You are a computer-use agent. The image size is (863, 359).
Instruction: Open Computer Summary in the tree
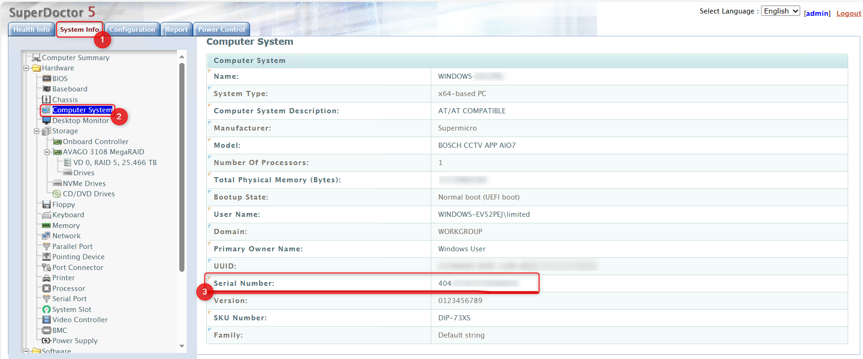pyautogui.click(x=75, y=58)
